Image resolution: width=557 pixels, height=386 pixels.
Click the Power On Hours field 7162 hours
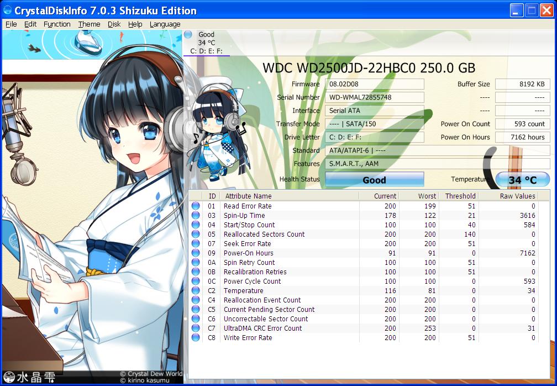click(x=522, y=137)
